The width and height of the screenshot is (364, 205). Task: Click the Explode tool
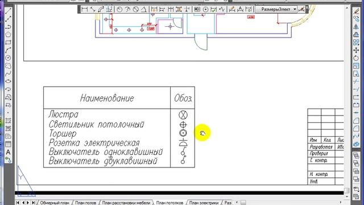(x=356, y=144)
